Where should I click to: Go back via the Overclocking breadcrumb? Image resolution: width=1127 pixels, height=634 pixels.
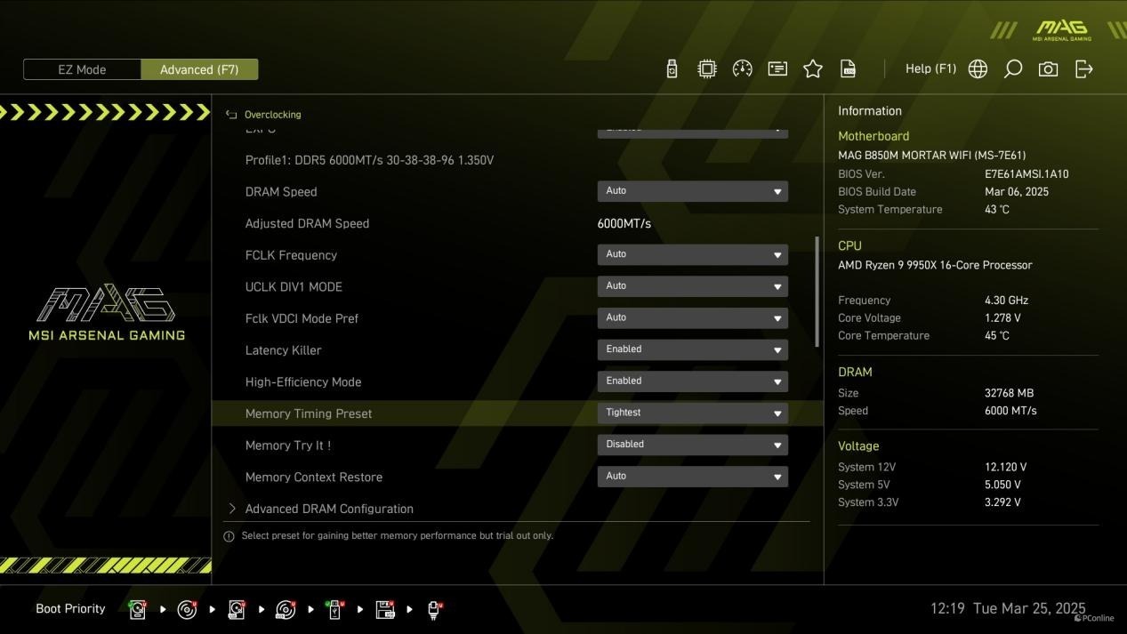click(272, 115)
